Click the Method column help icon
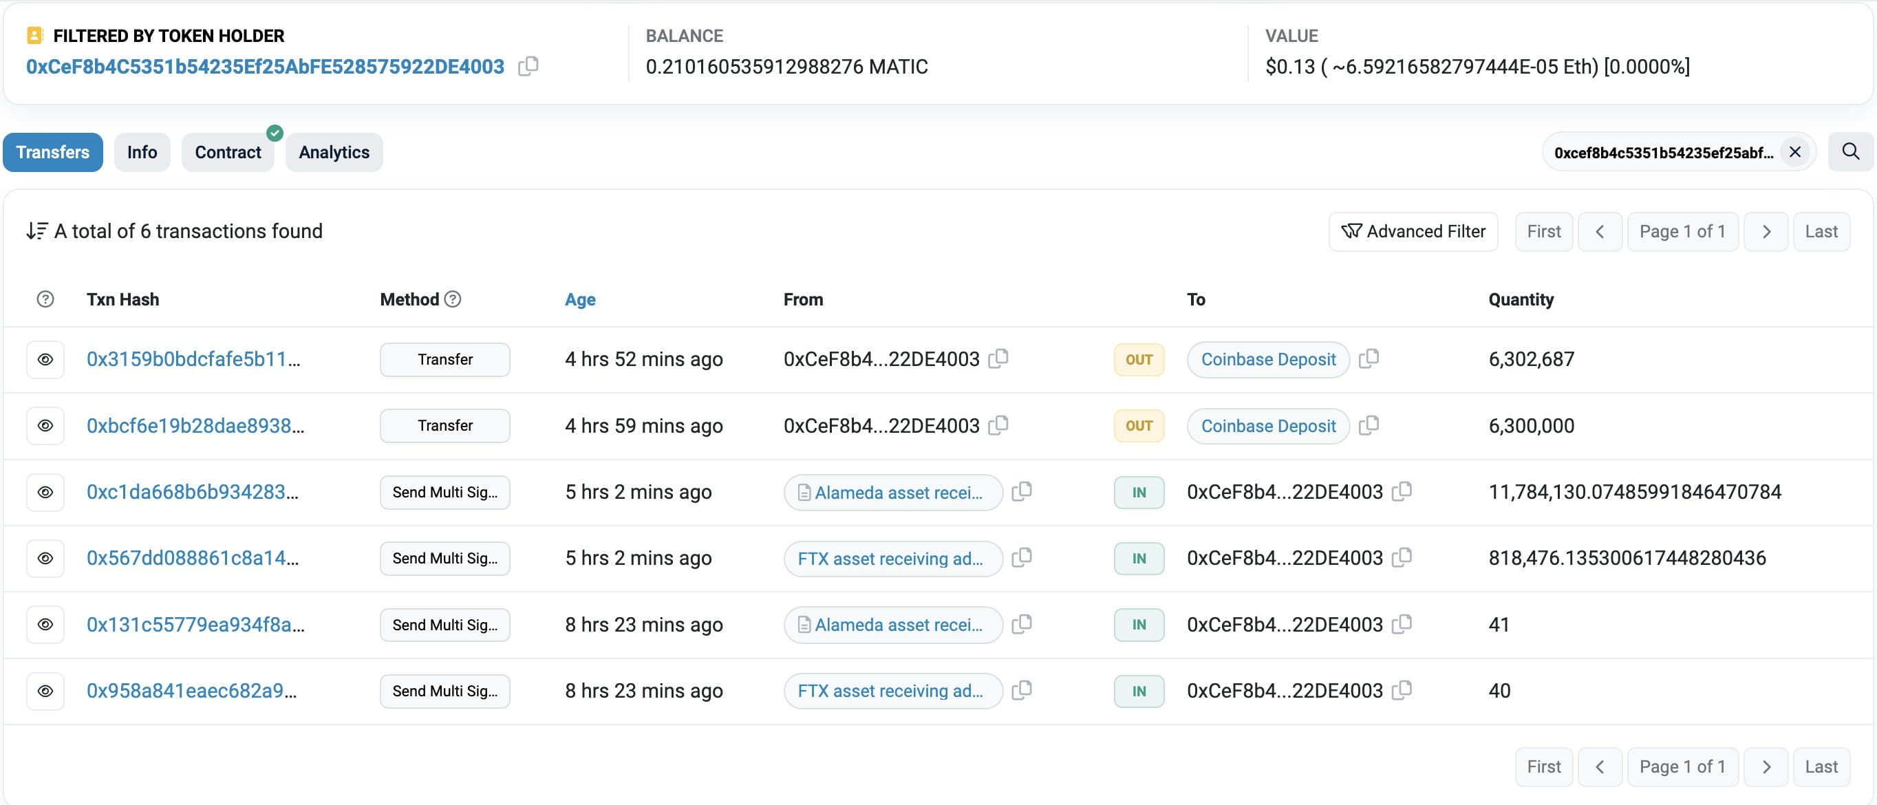The width and height of the screenshot is (1877, 805). click(453, 299)
